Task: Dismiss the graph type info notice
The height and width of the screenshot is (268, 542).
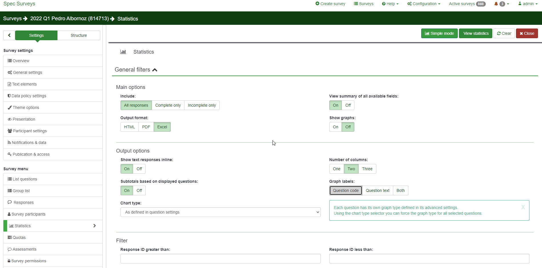Action: tap(523, 207)
